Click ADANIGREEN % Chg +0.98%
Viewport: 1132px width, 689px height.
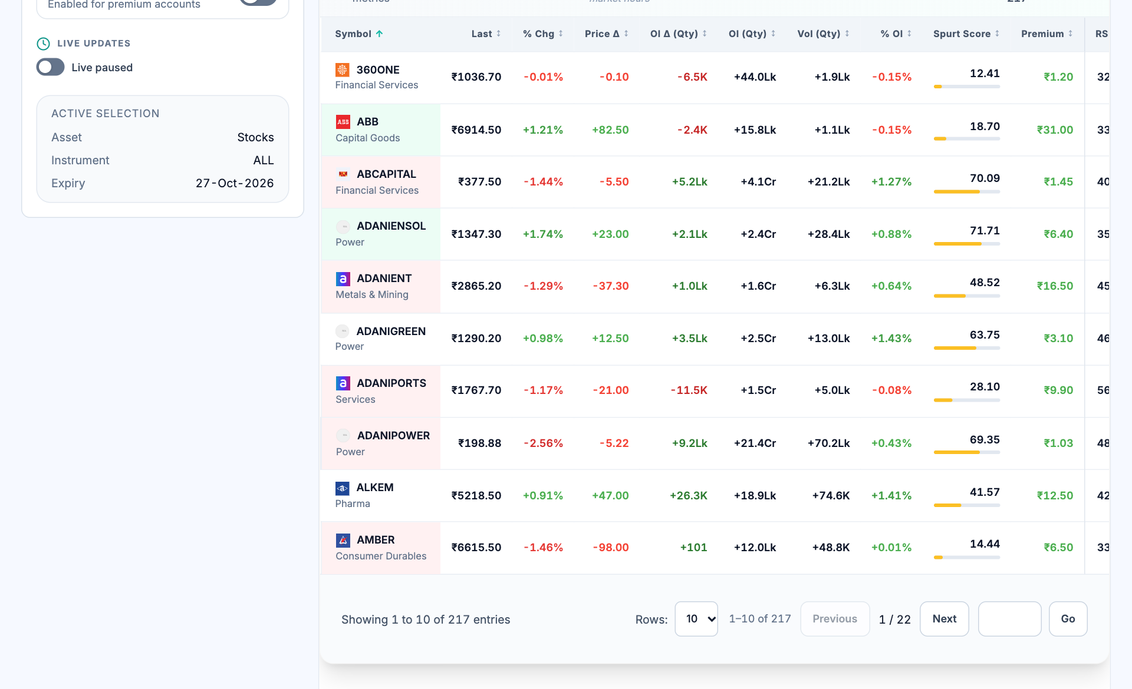(543, 338)
